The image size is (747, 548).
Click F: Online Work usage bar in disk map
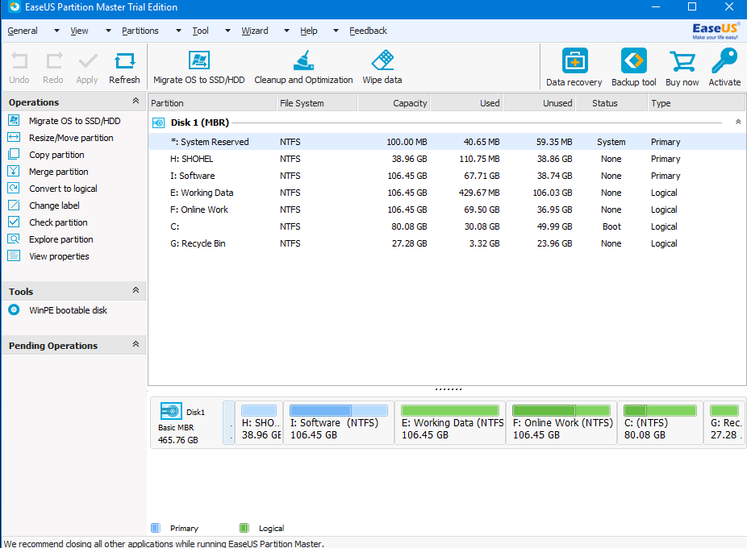coord(561,410)
